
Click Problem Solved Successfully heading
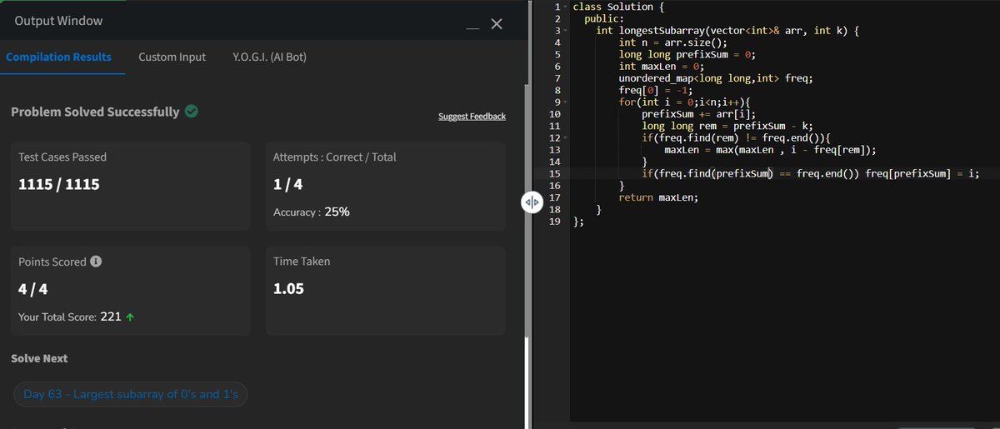(x=95, y=112)
